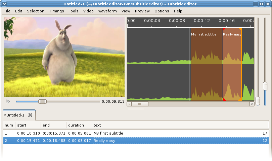Expand the Tools menu
272x161 pixels.
(x=74, y=11)
